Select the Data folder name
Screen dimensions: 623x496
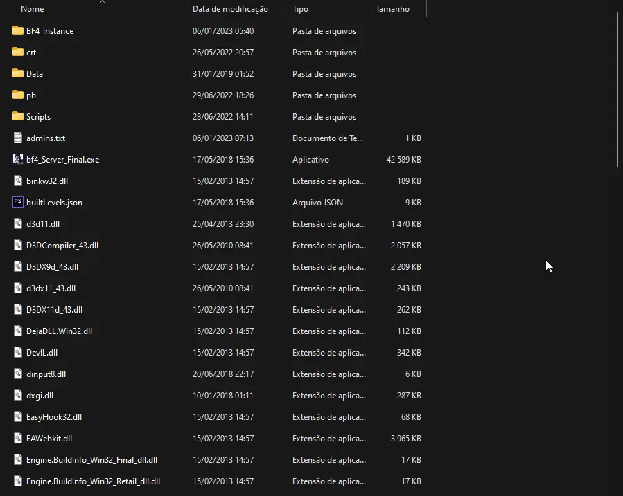tap(34, 74)
